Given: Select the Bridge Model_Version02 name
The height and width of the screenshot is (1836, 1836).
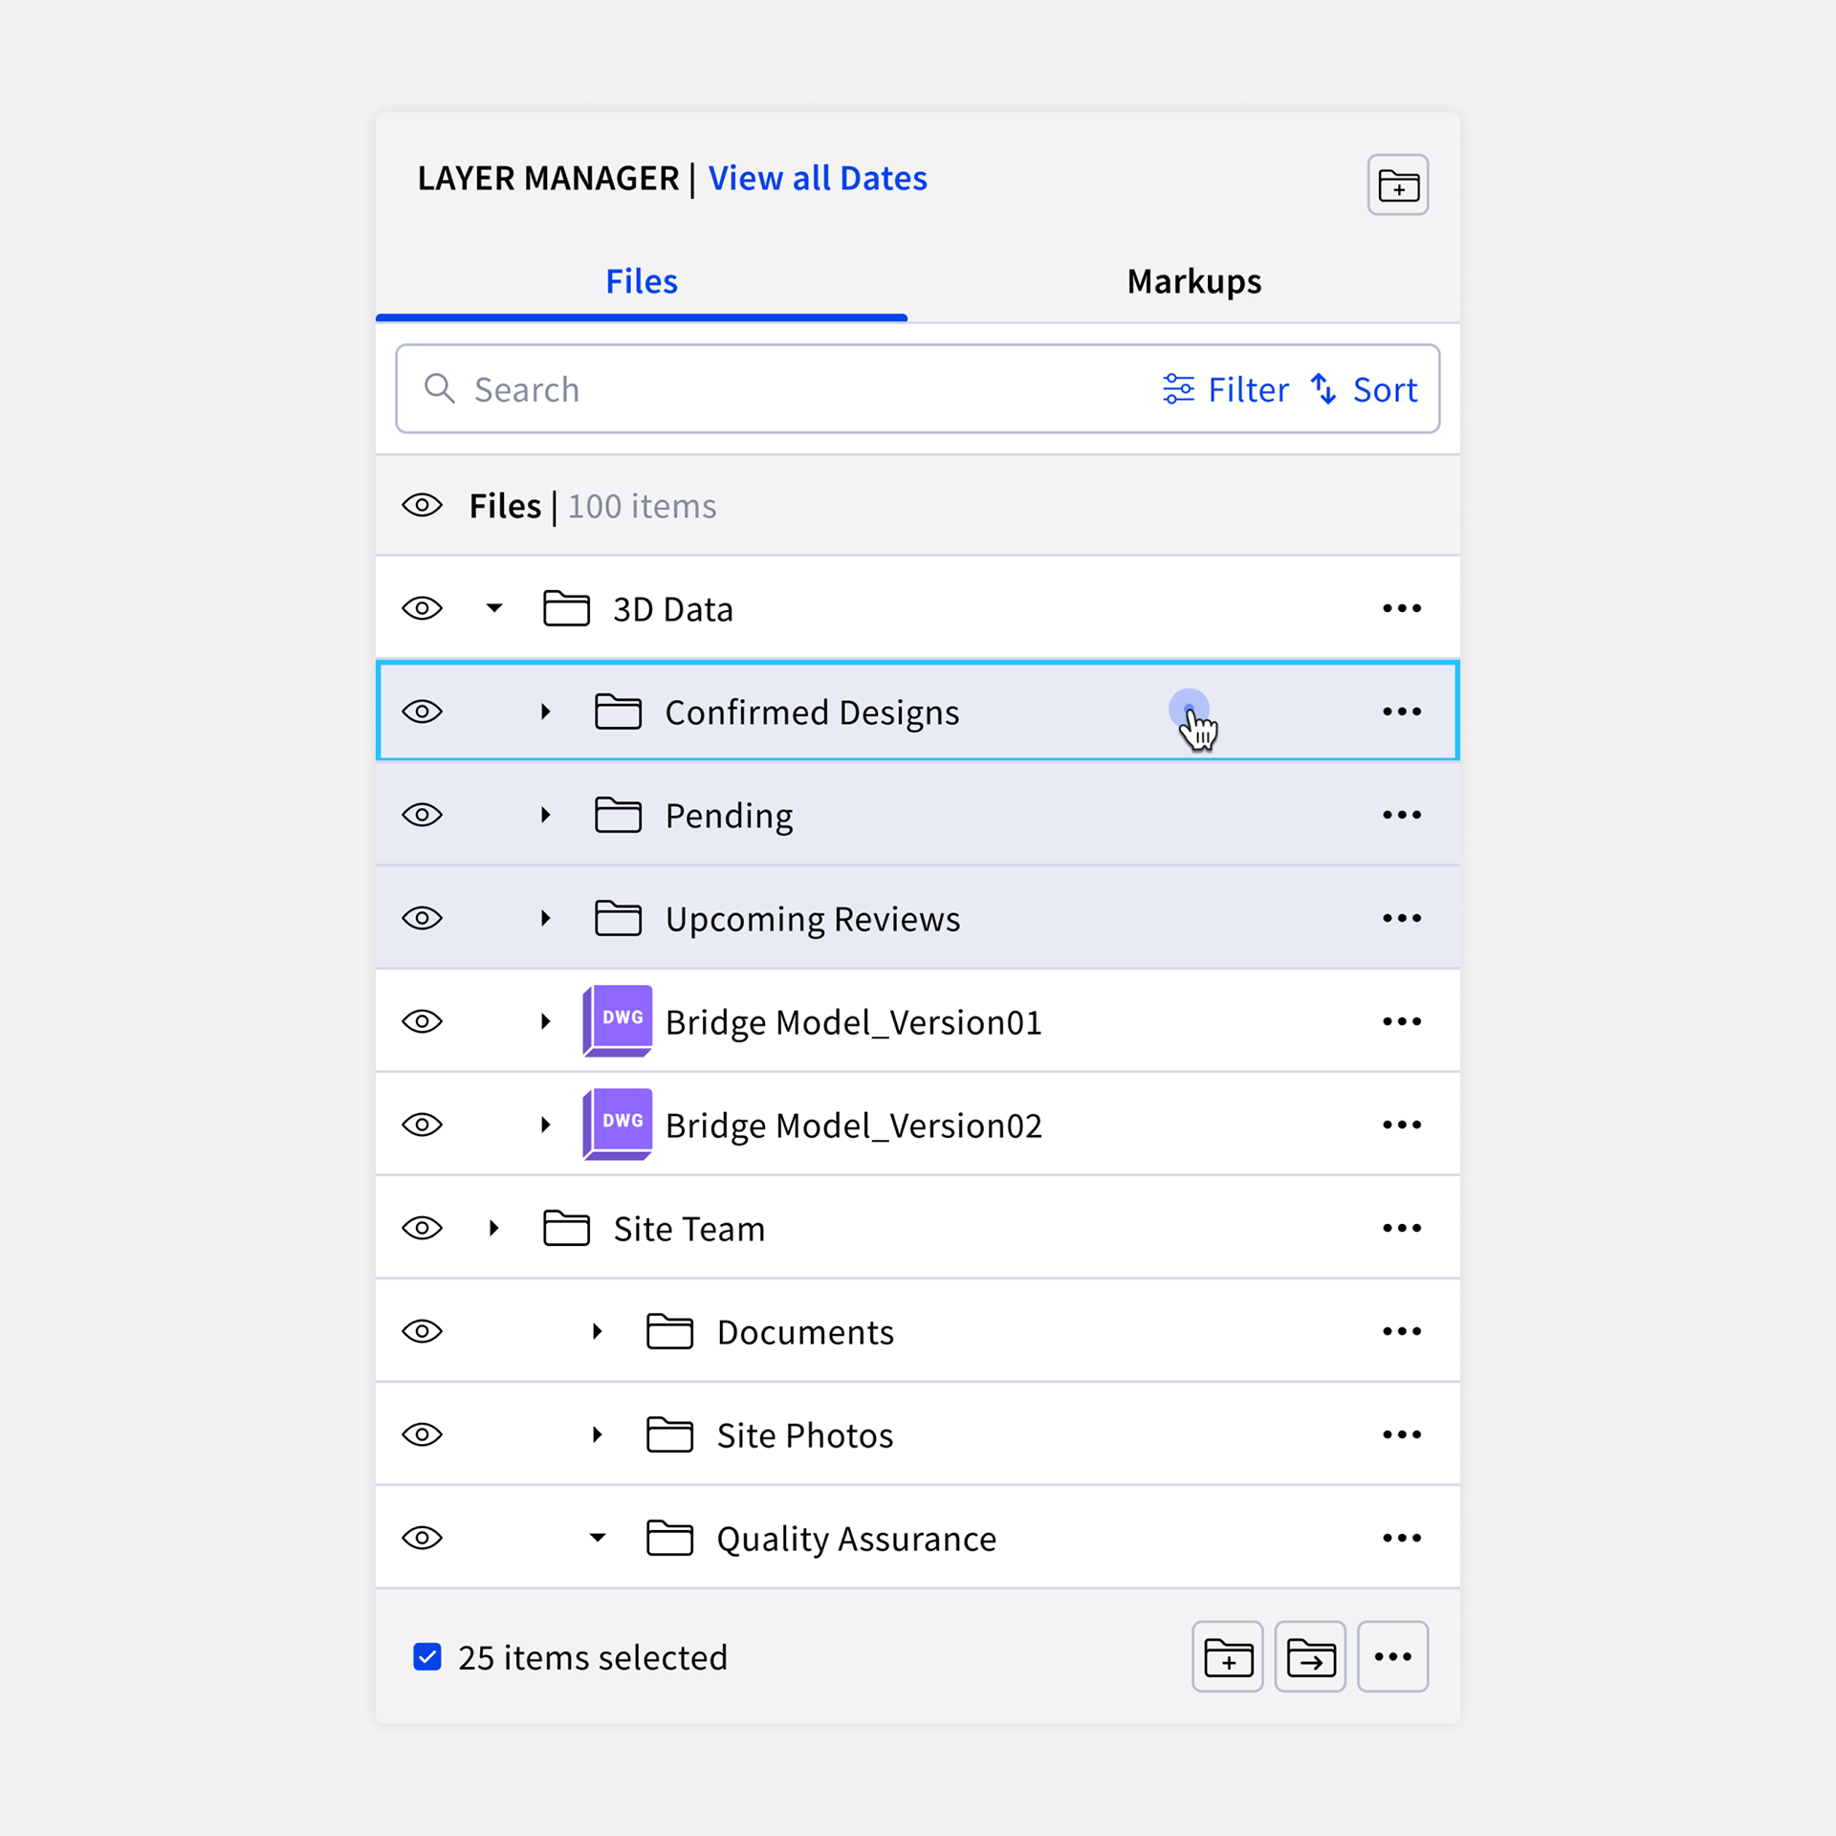Looking at the screenshot, I should pos(853,1126).
